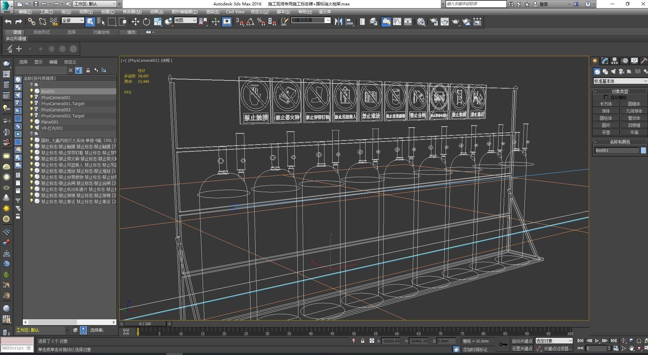Click the Box001 object name field

pyautogui.click(x=616, y=150)
